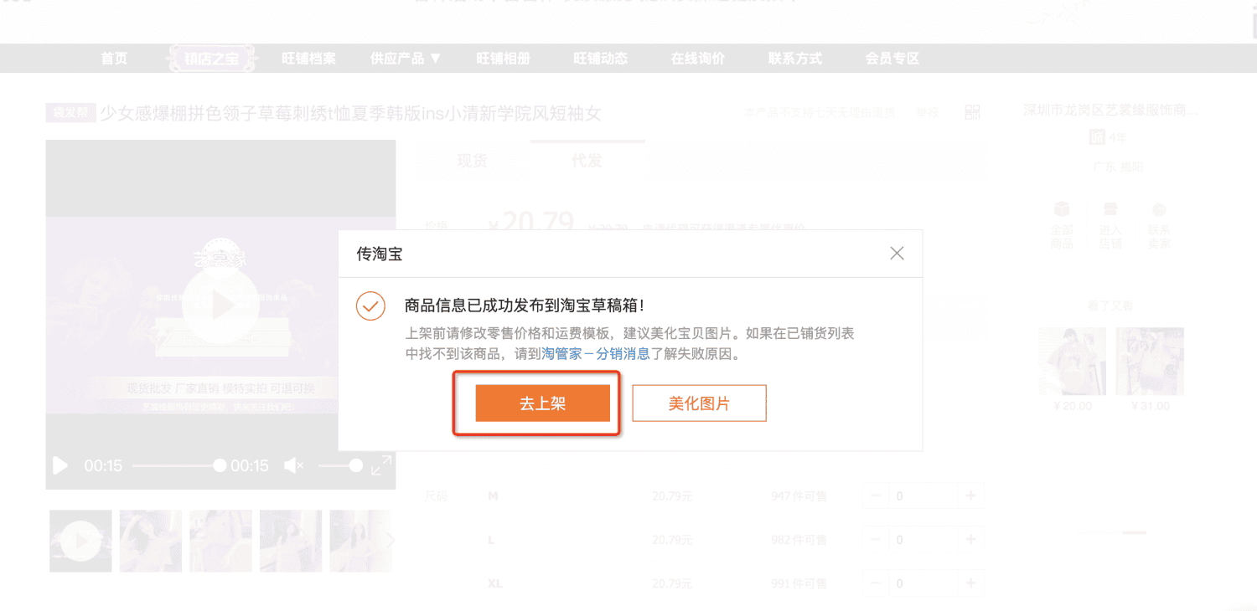Open the 首页 navigation item

[113, 58]
